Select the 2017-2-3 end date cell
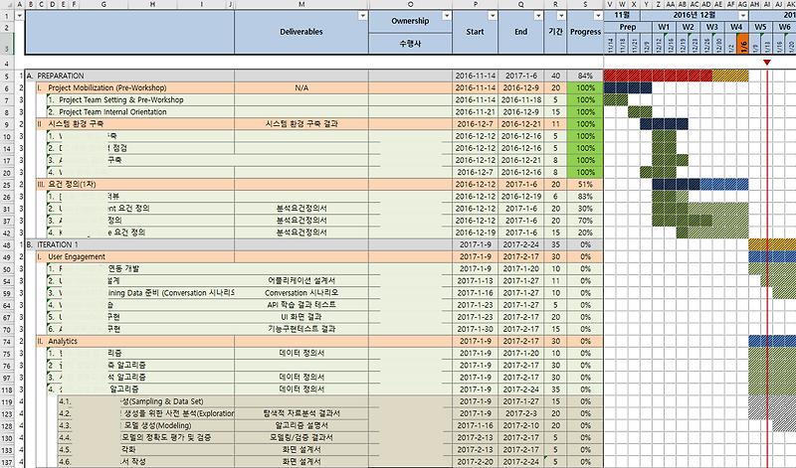Screen dimensions: 796x468 [520, 413]
